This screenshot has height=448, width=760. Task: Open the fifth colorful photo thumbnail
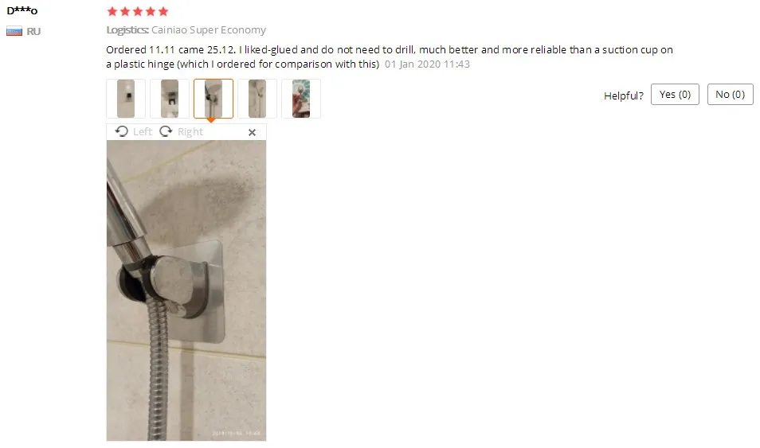[x=301, y=99]
